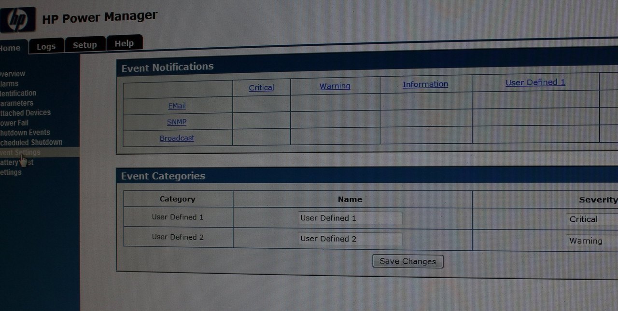618x311 pixels.
Task: Edit the User Defined 1 name field
Action: click(x=350, y=218)
